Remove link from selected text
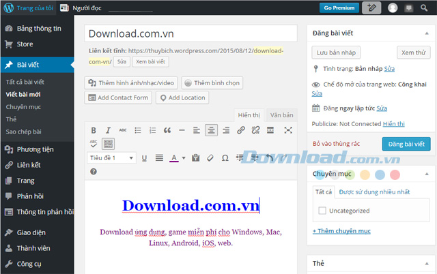Screen dimensions: 437x274 [x=255, y=130]
